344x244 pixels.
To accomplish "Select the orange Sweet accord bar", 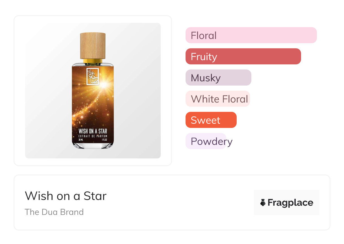I will pos(211,120).
